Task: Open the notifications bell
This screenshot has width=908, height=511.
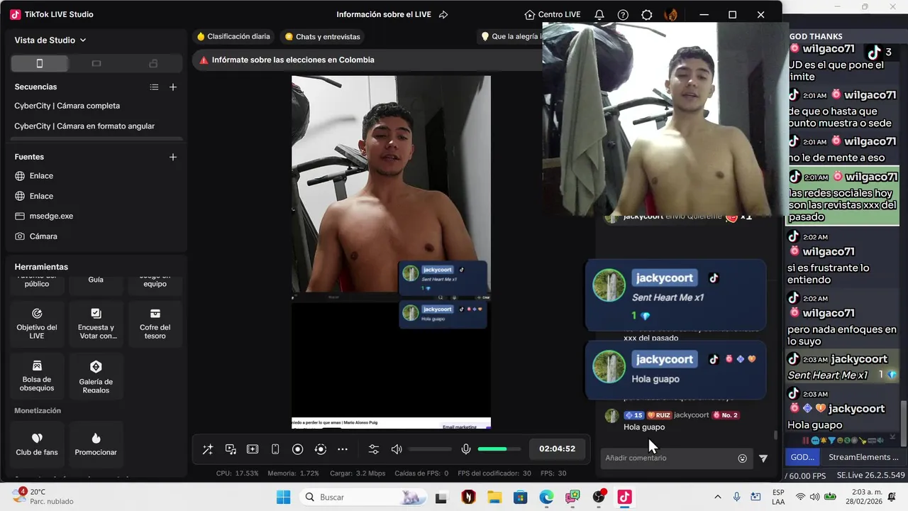Action: (x=599, y=15)
